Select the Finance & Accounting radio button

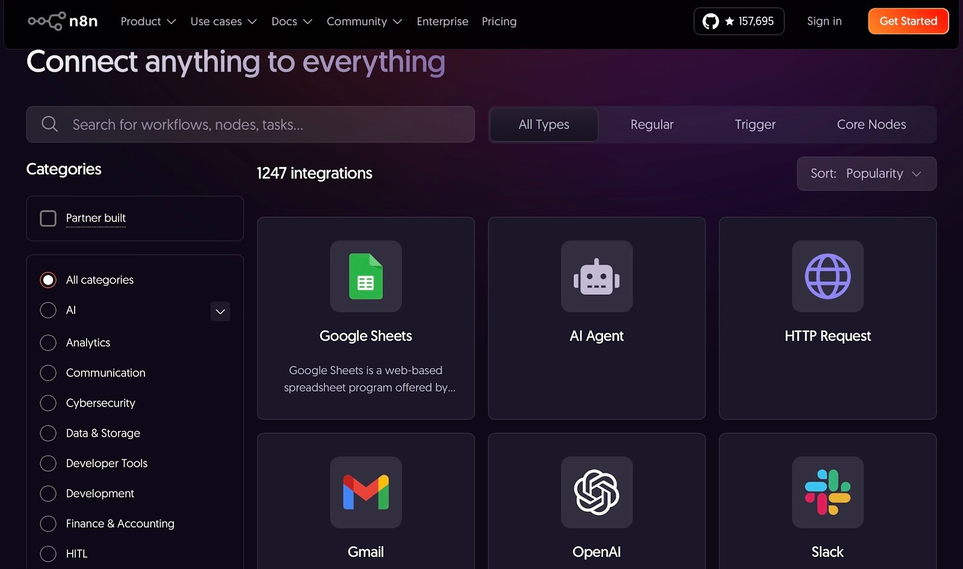(48, 524)
